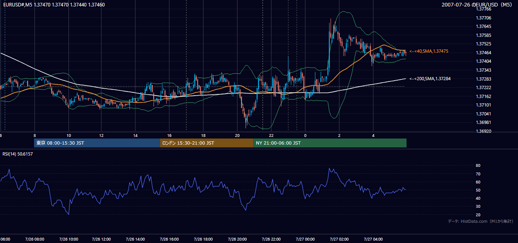Click price axis value 1.37343
Image resolution: width=518 pixels, height=243 pixels.
pyautogui.click(x=484, y=70)
